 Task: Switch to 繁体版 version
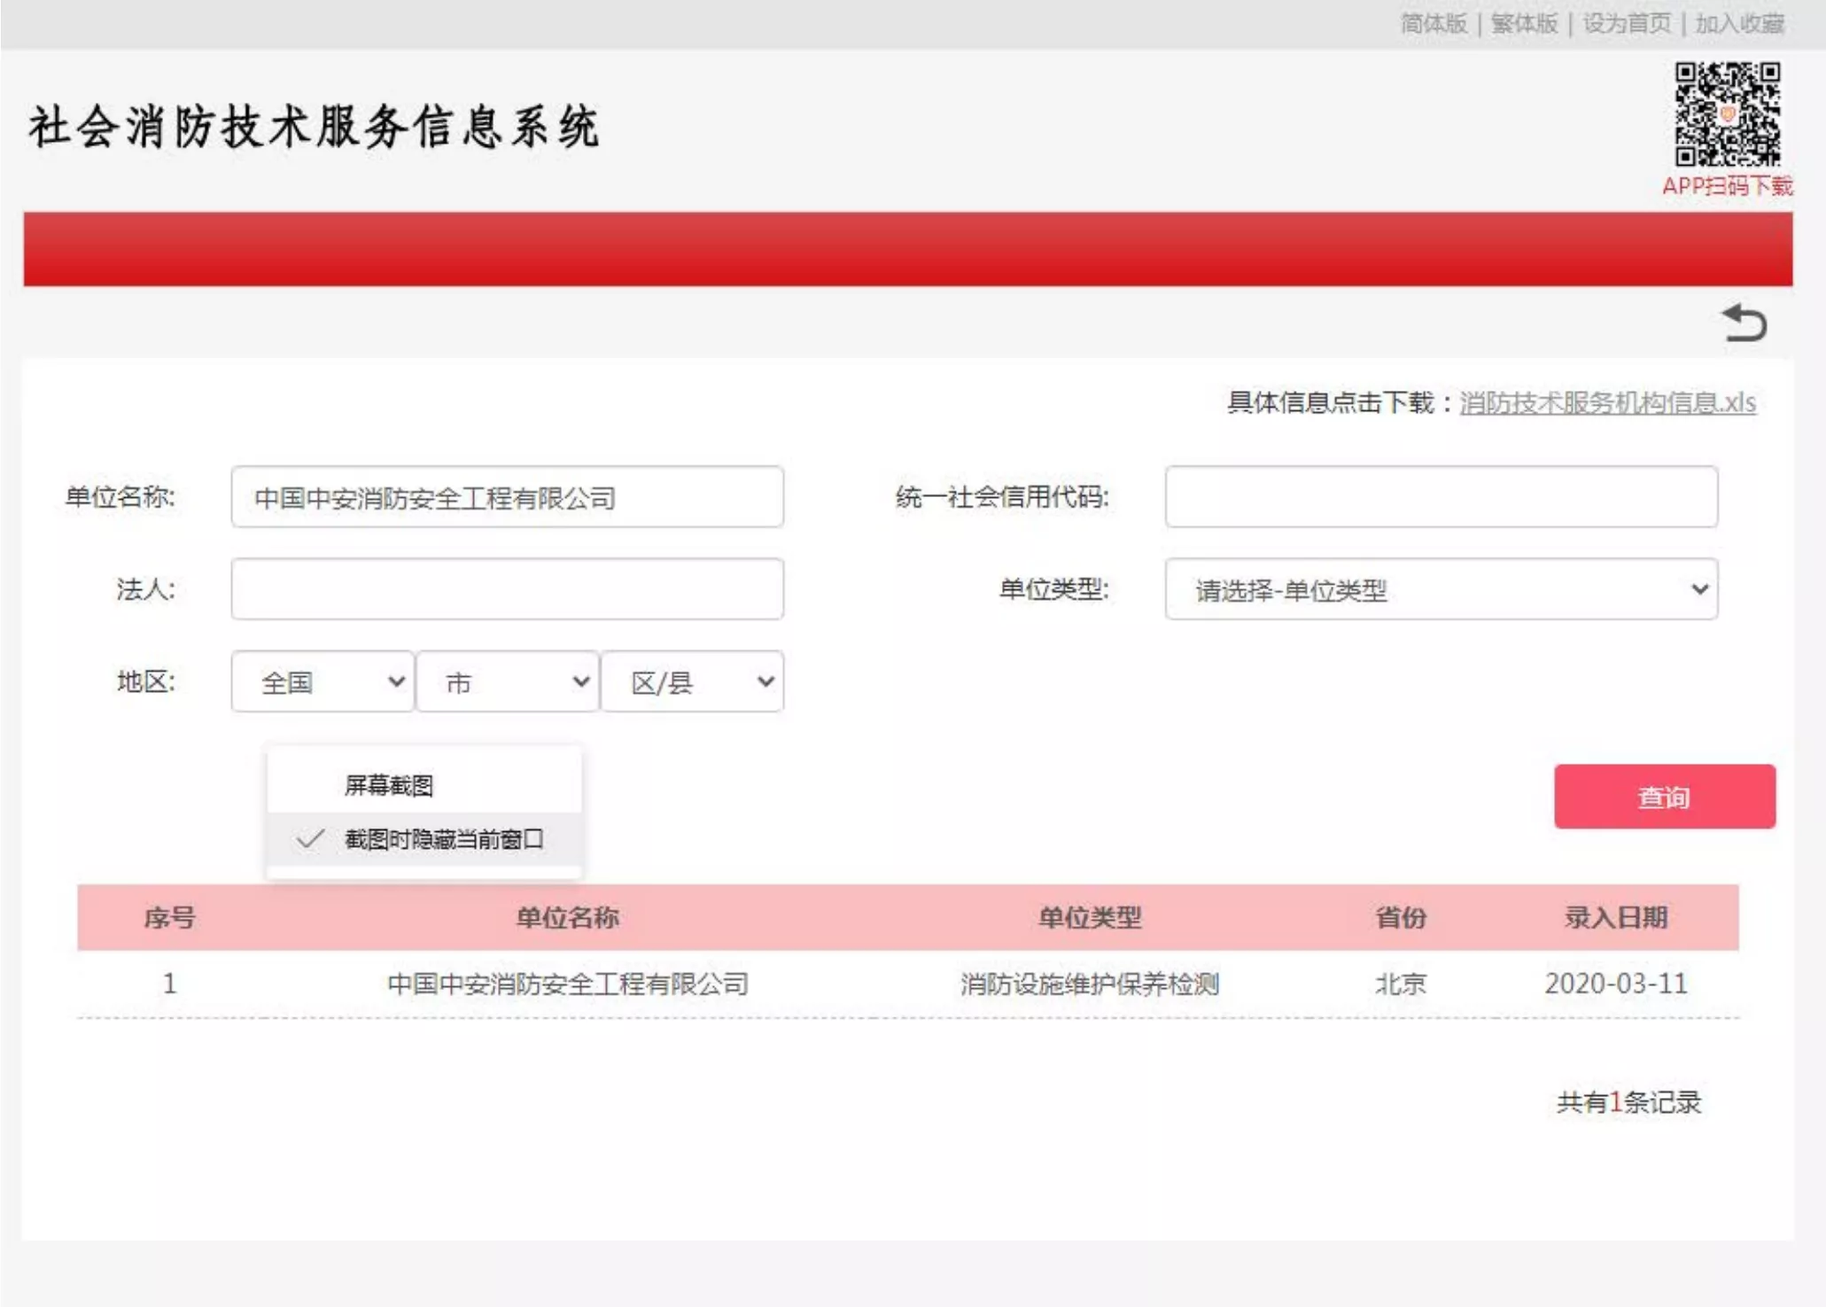coord(1524,23)
